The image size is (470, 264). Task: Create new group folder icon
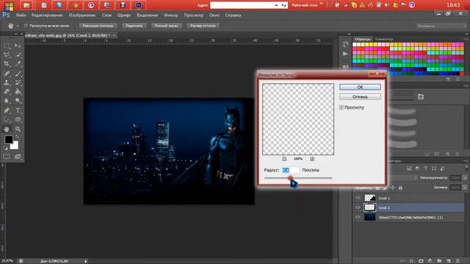point(439,261)
